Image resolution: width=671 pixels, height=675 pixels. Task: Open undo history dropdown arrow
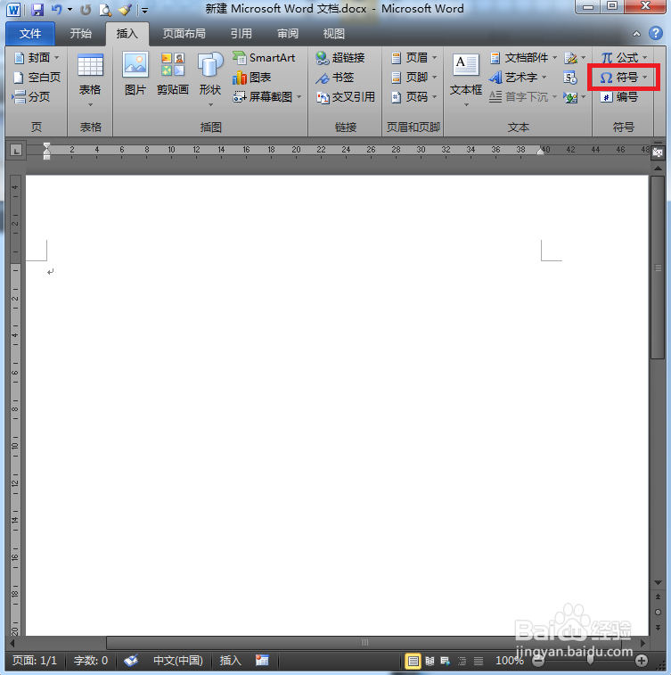coord(70,10)
